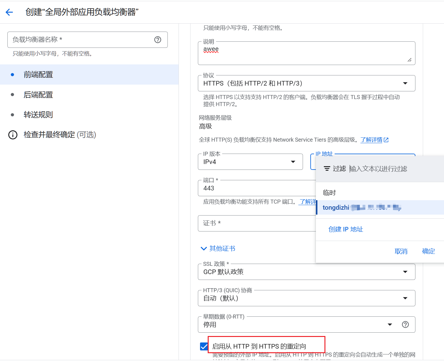Image resolution: width=444 pixels, height=363 pixels.
Task: Click 确定 button in IP dropdown
Action: coord(428,251)
